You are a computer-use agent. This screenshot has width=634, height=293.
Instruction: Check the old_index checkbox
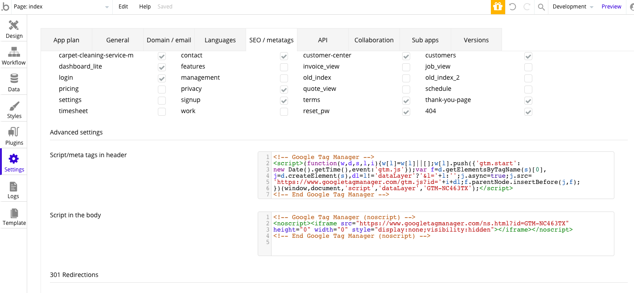[x=406, y=78]
